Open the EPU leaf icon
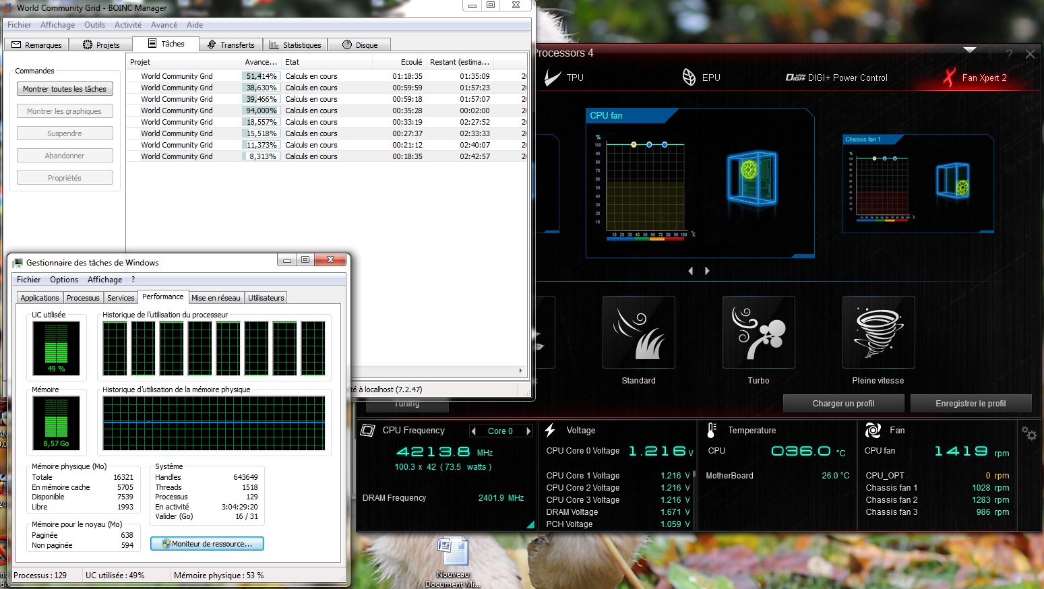Viewport: 1044px width, 589px height. 689,77
